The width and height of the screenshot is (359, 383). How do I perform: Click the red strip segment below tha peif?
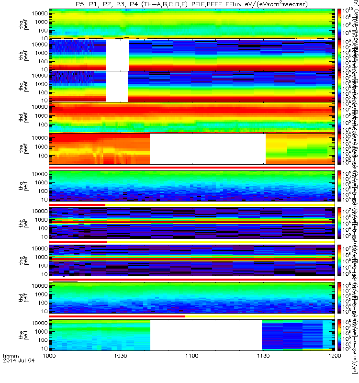pos(77,205)
